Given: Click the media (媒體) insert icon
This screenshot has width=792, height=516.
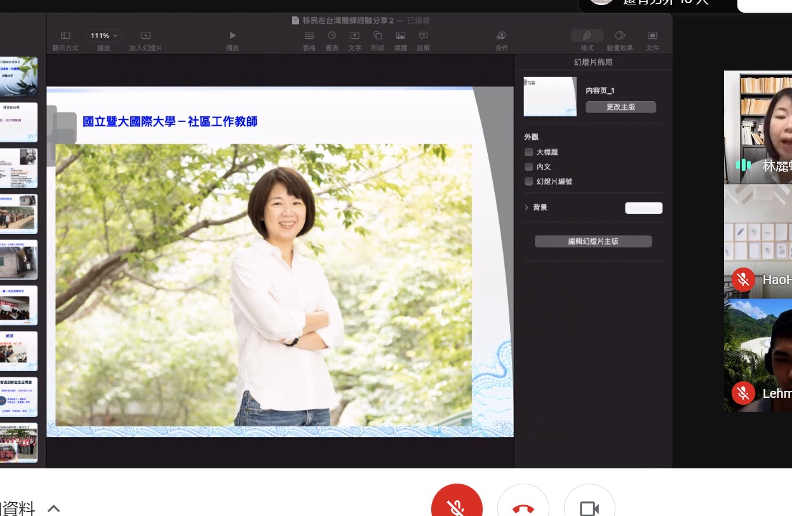Looking at the screenshot, I should 400,36.
